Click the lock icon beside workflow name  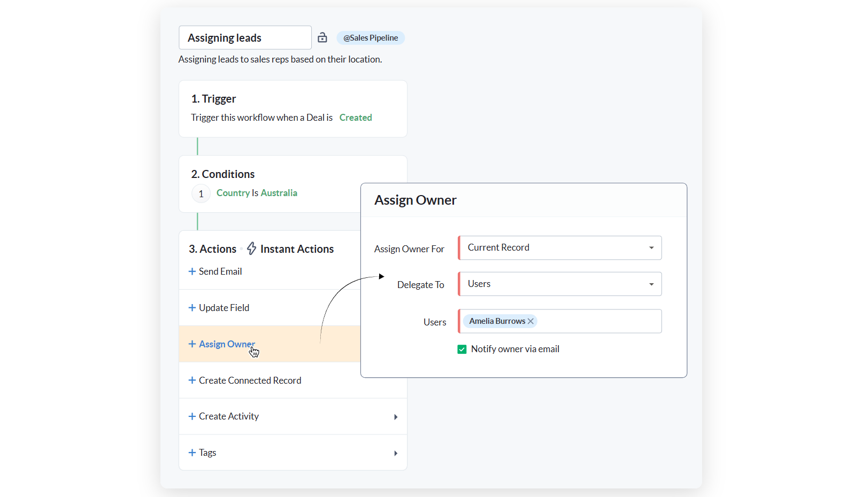(x=322, y=37)
